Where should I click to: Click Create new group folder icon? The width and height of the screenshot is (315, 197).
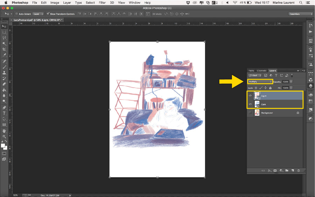(287, 170)
